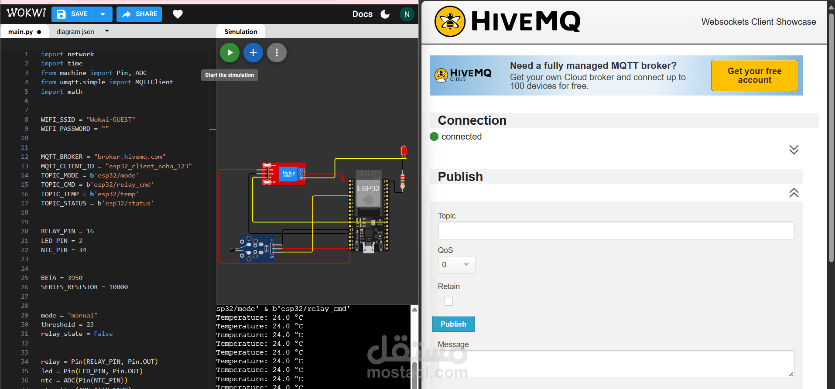835x389 pixels.
Task: Click Websockets Client Showcase text
Action: coord(758,22)
